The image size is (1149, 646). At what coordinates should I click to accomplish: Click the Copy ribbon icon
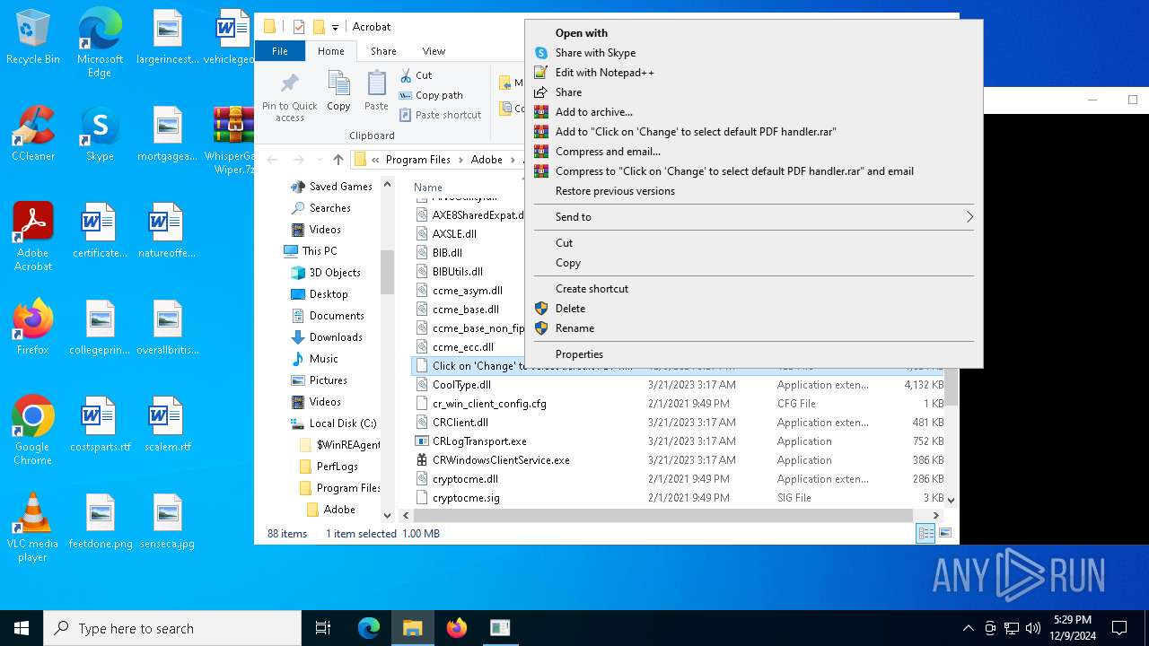pos(338,91)
